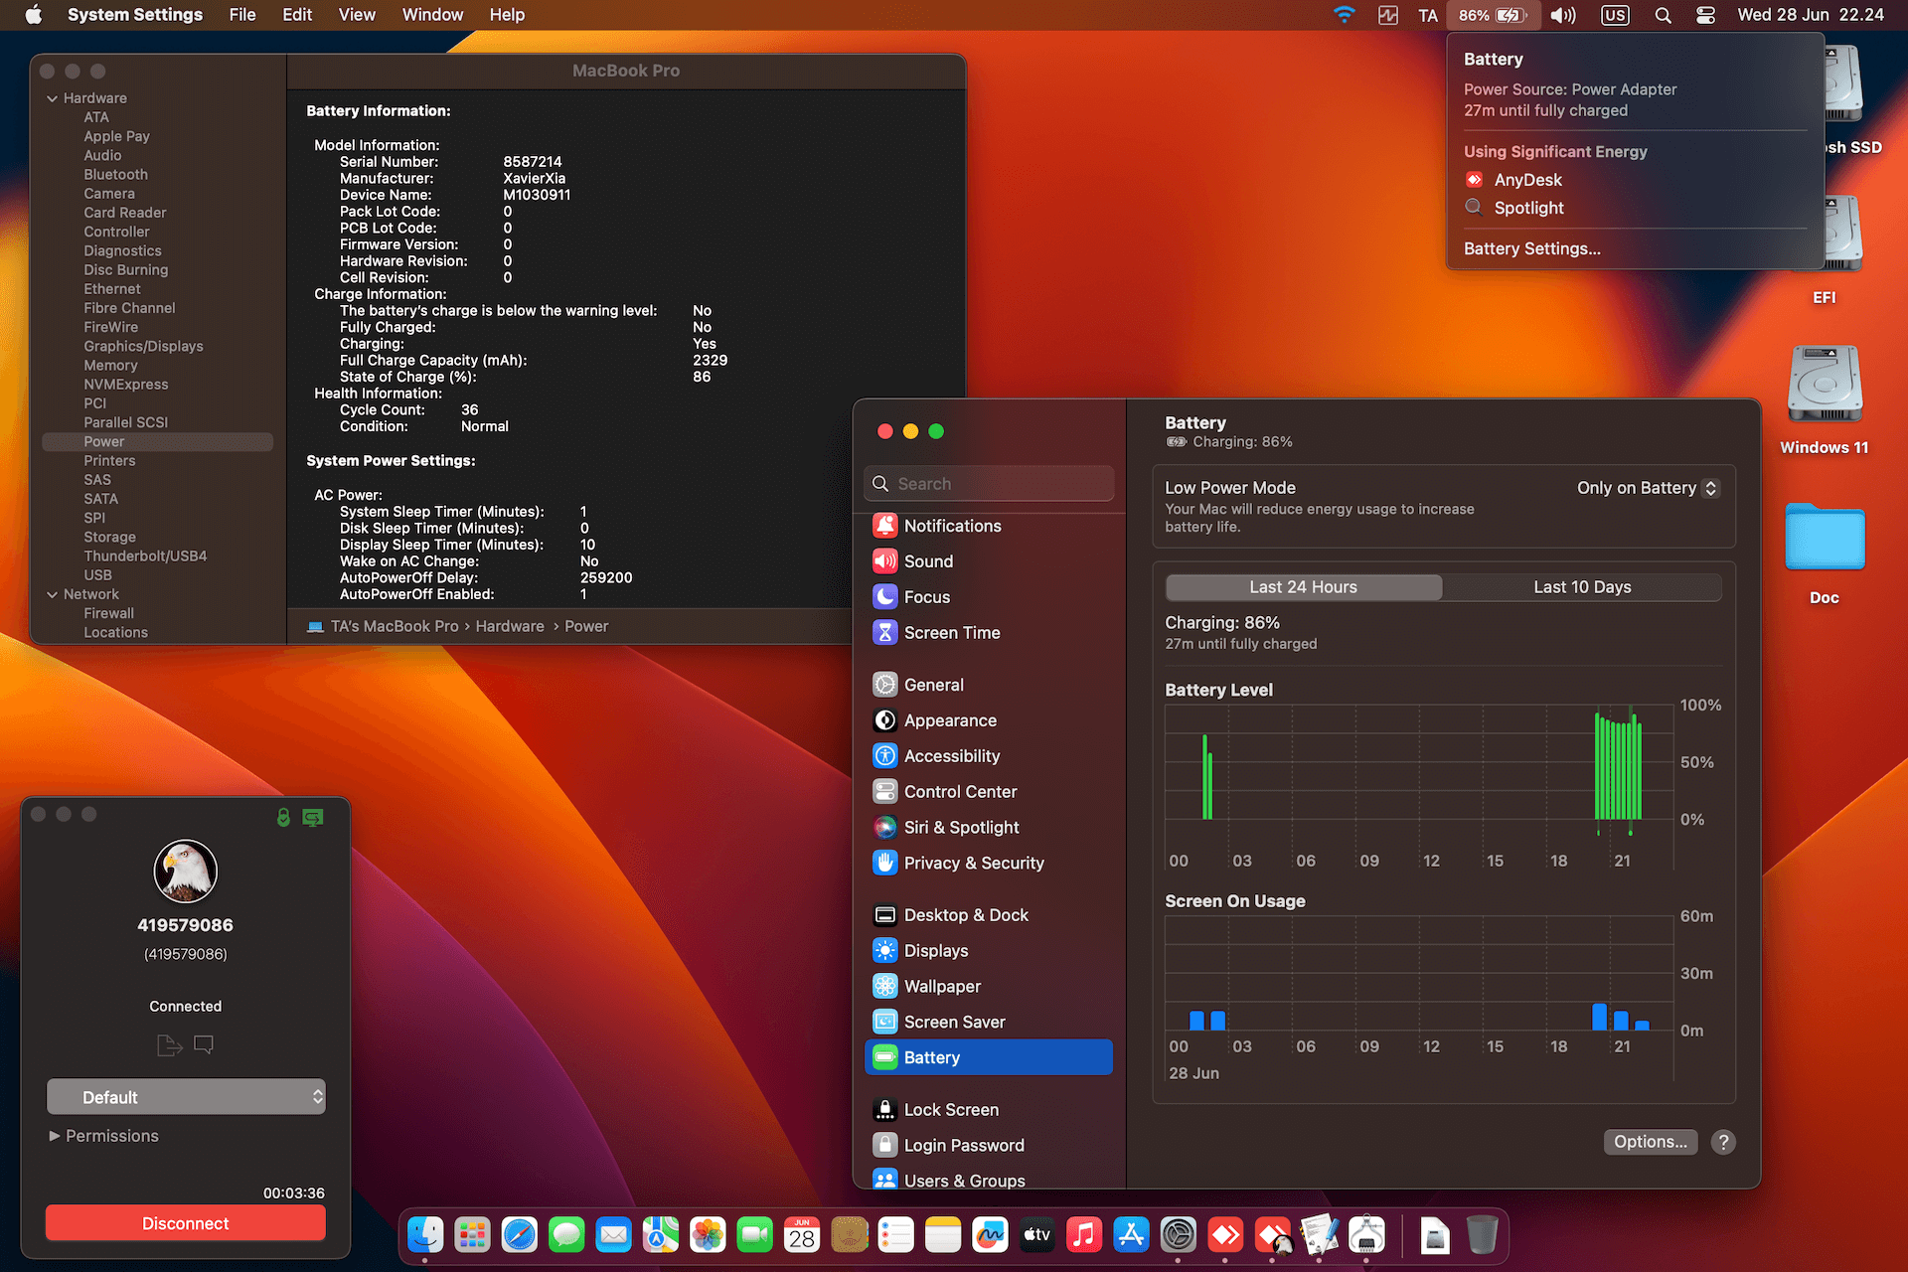1908x1272 pixels.
Task: Open the Doc folder on desktop
Action: pyautogui.click(x=1825, y=555)
